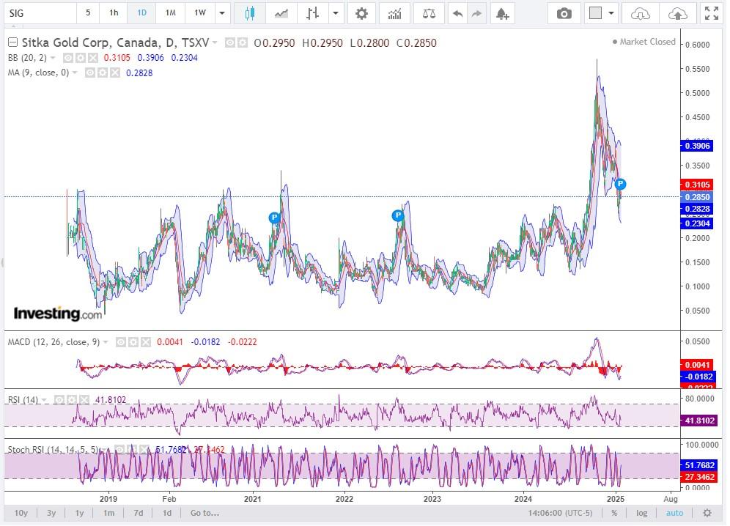Open MACD indicator settings gear
730x526 pixels.
(x=133, y=342)
